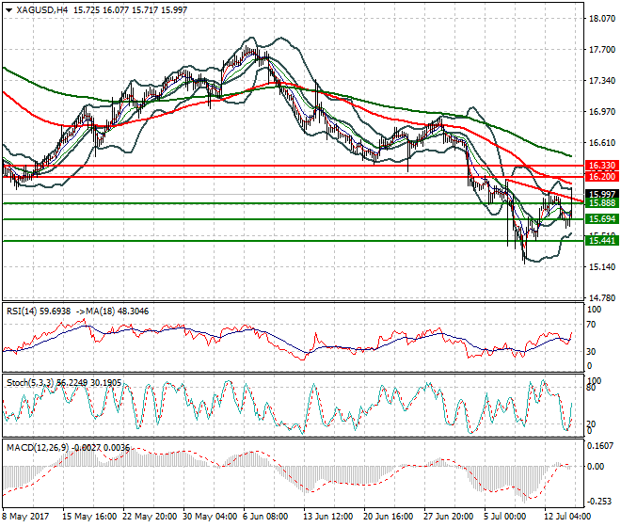Select the green 15.888 support level label
The height and width of the screenshot is (527, 621).
(x=602, y=203)
